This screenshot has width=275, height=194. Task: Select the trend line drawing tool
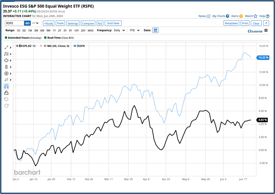point(6,47)
